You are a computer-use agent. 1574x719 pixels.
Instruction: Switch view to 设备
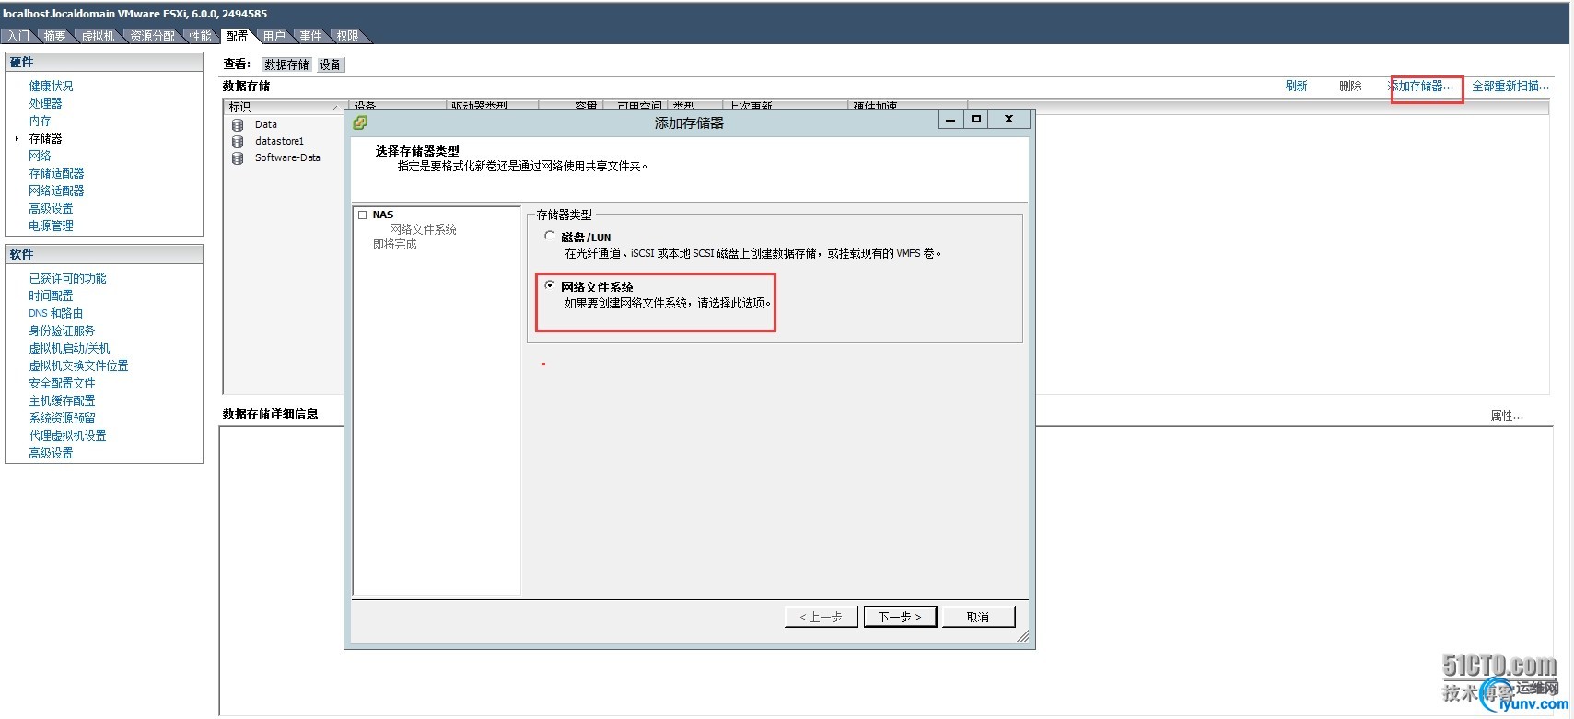(330, 64)
